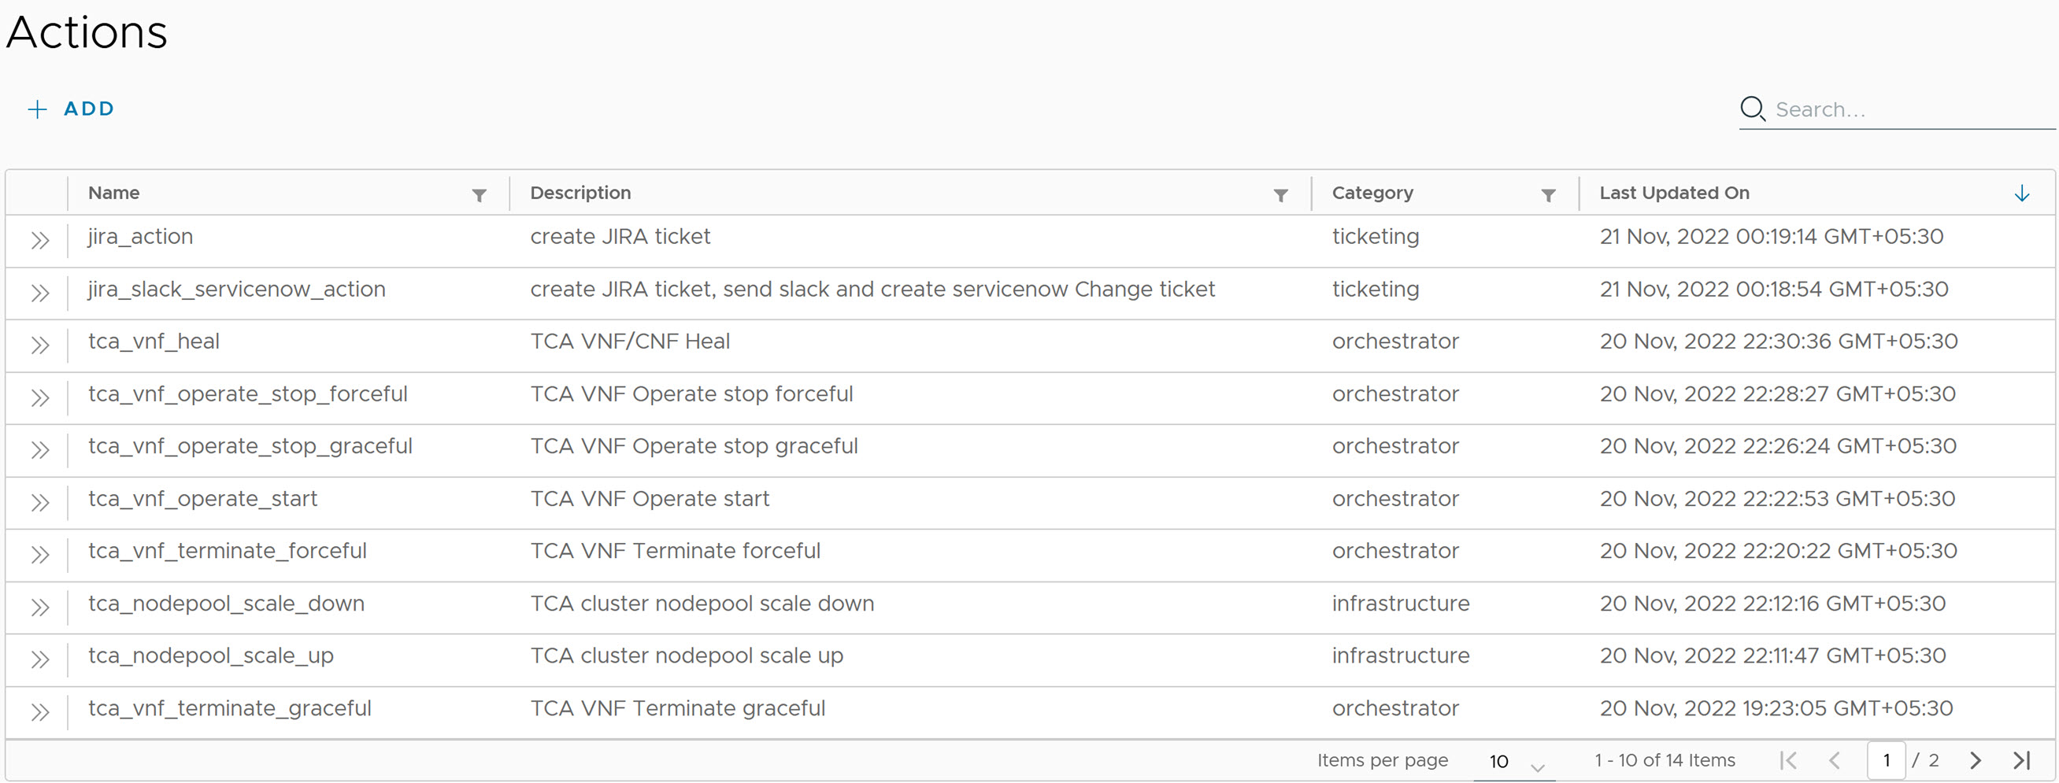Open the Items per page dropdown
Screen dimensions: 2059x783
tap(1515, 763)
